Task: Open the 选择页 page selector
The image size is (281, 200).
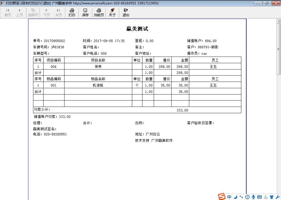Action: (x=33, y=12)
